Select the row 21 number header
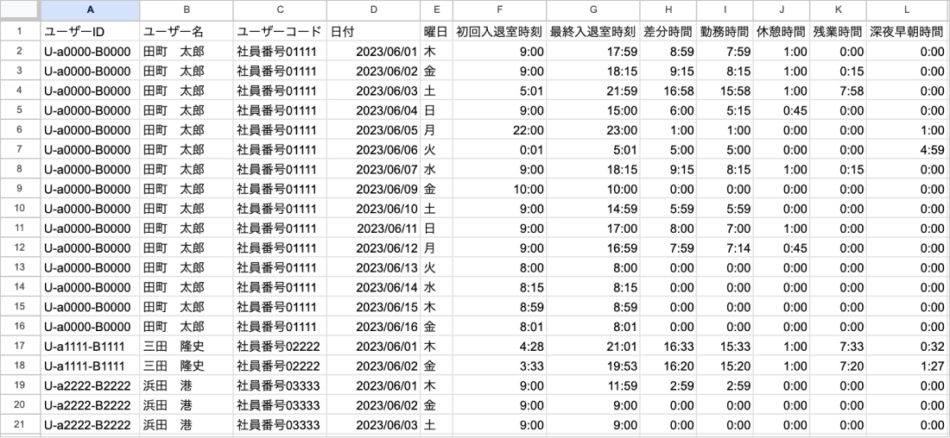The image size is (950, 438). point(19,425)
